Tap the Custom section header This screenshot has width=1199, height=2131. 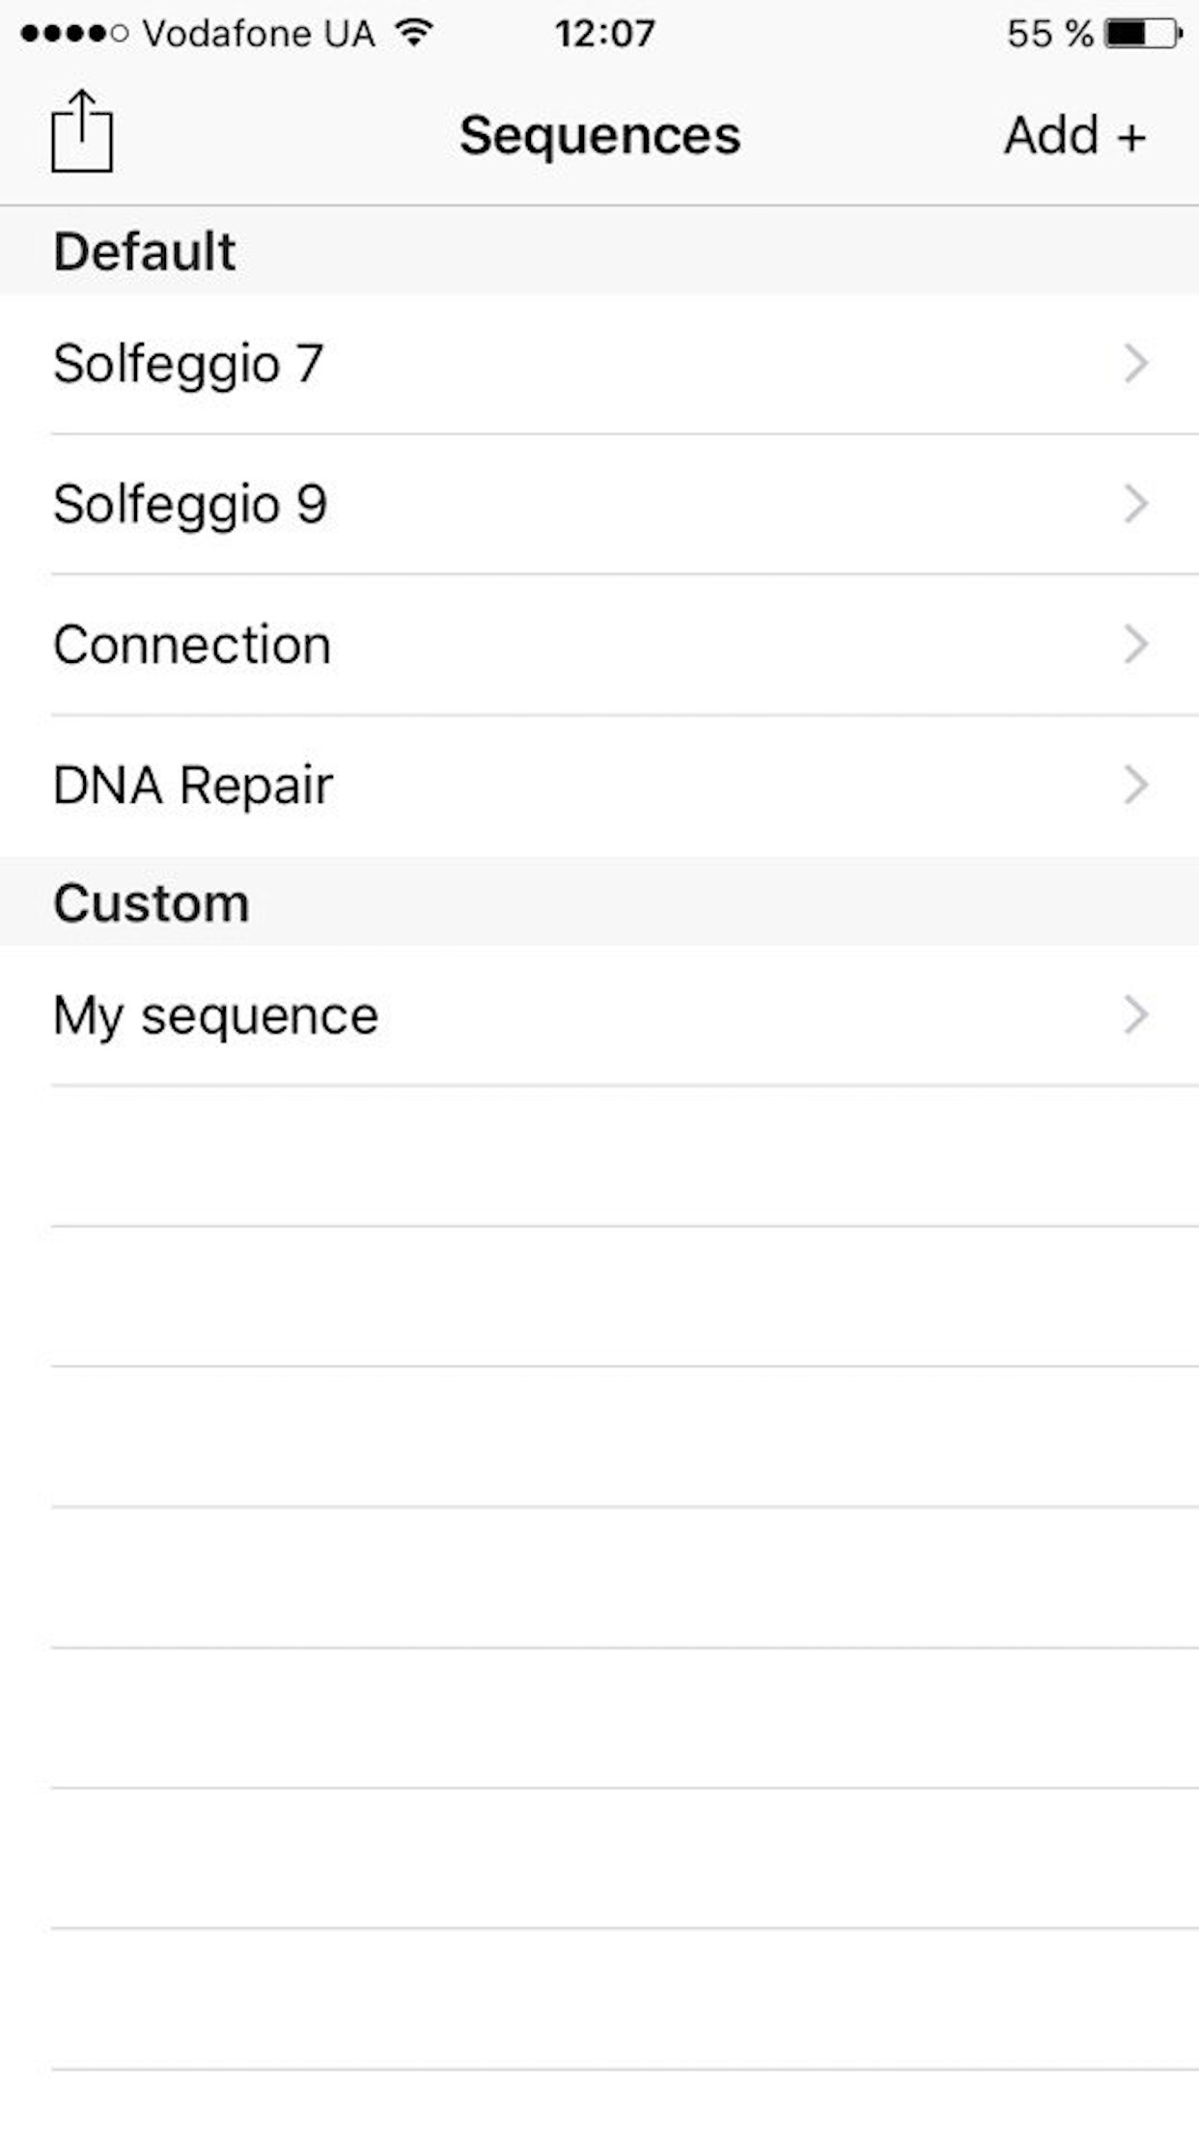pos(152,903)
